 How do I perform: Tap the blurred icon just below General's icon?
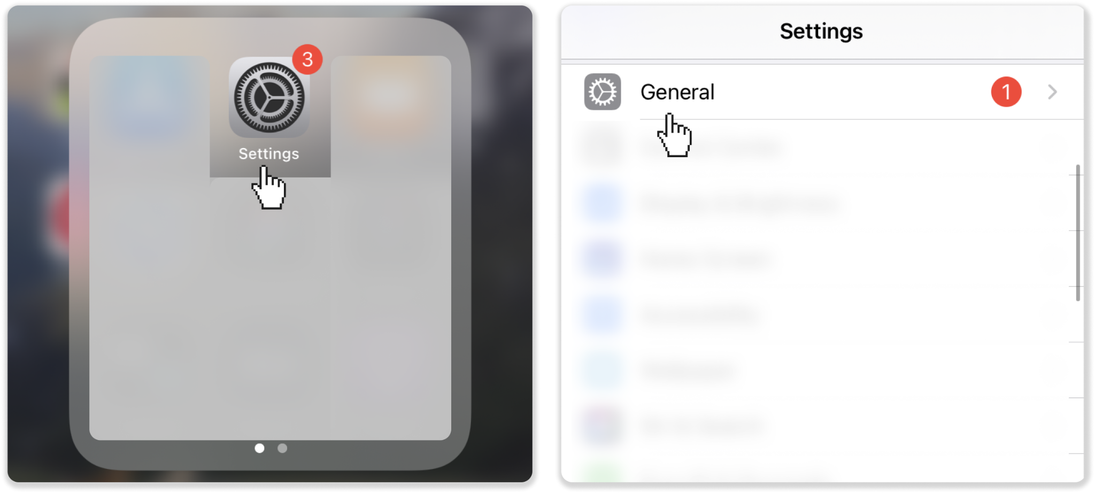[603, 147]
